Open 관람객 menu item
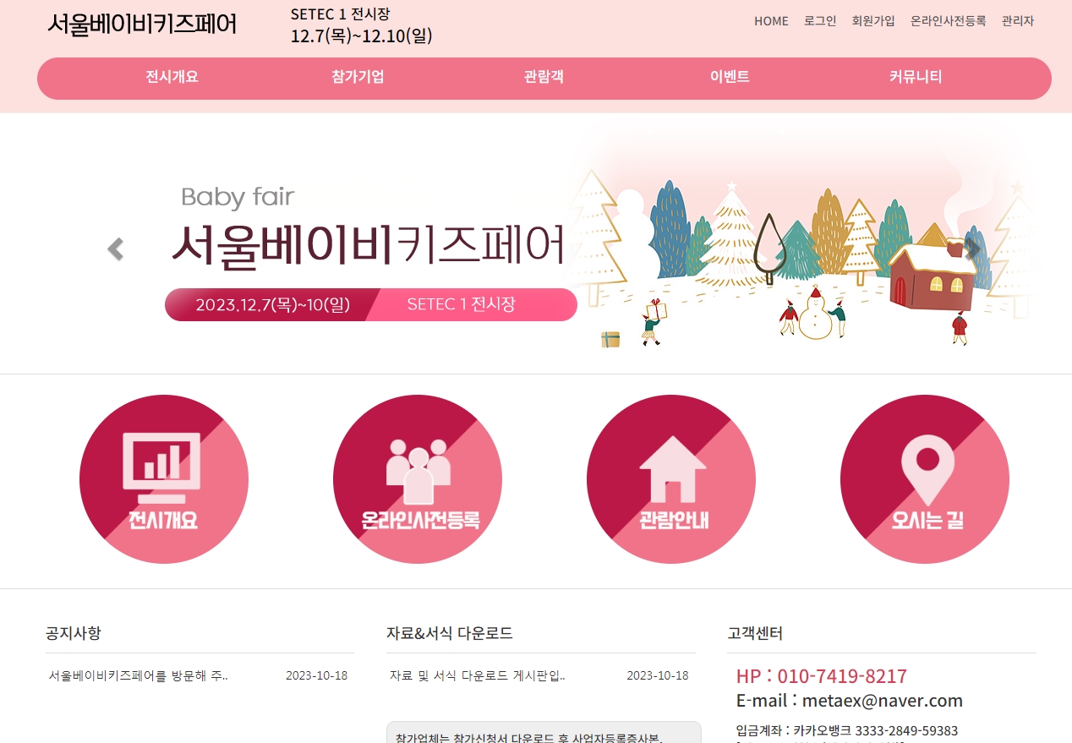Image resolution: width=1072 pixels, height=743 pixels. pyautogui.click(x=544, y=77)
